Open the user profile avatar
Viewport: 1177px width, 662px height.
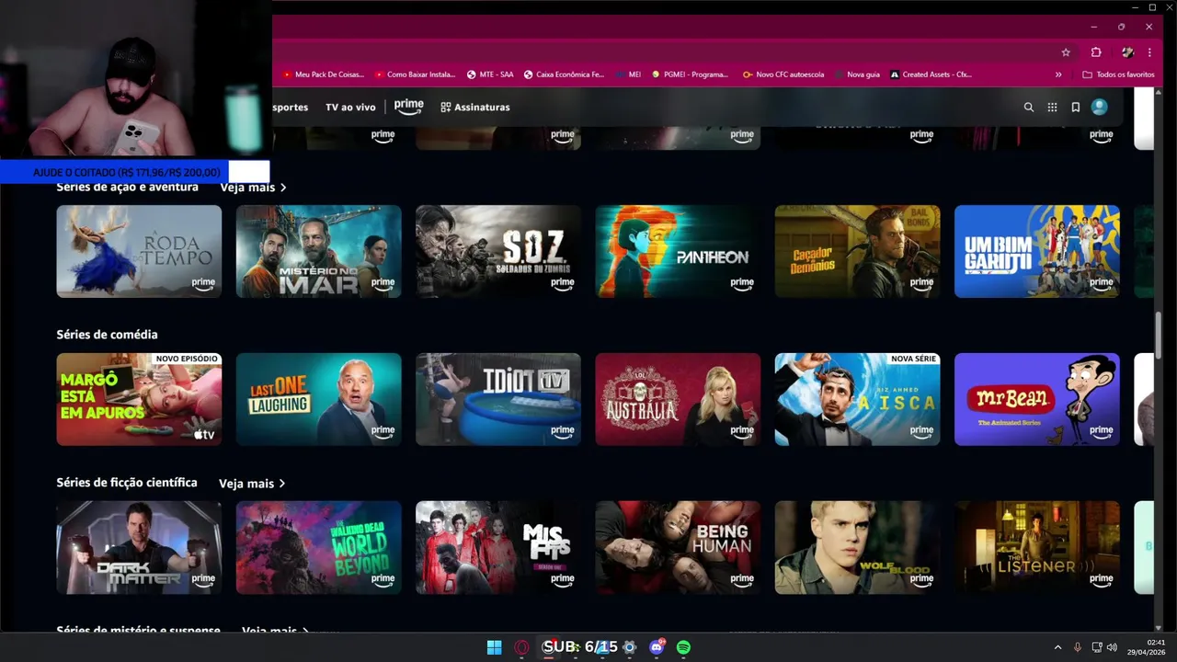[x=1099, y=108]
